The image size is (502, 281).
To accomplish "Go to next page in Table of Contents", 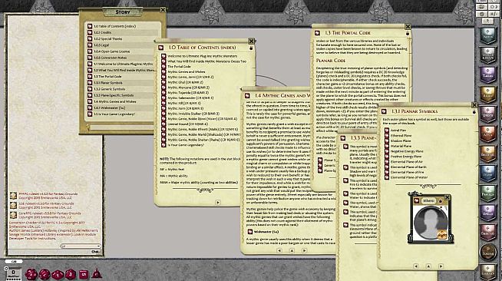I will [218, 202].
